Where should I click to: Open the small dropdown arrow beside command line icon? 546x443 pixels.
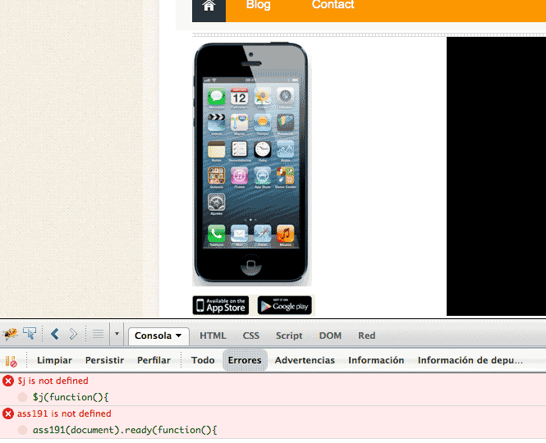click(117, 334)
